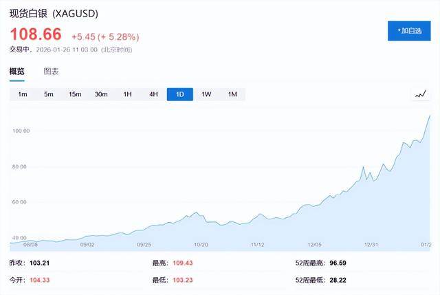
Task: Click the line chart type icon
Action: pyautogui.click(x=421, y=94)
